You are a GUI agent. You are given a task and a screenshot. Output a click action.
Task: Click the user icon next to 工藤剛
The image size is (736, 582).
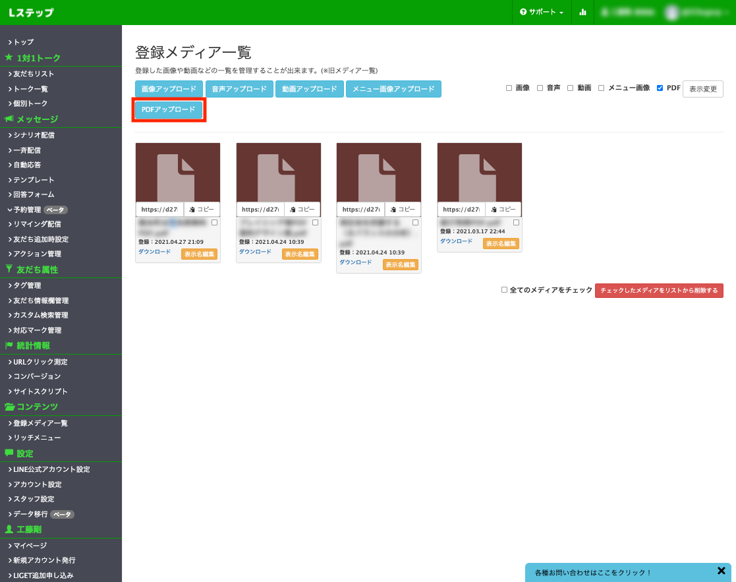point(9,529)
